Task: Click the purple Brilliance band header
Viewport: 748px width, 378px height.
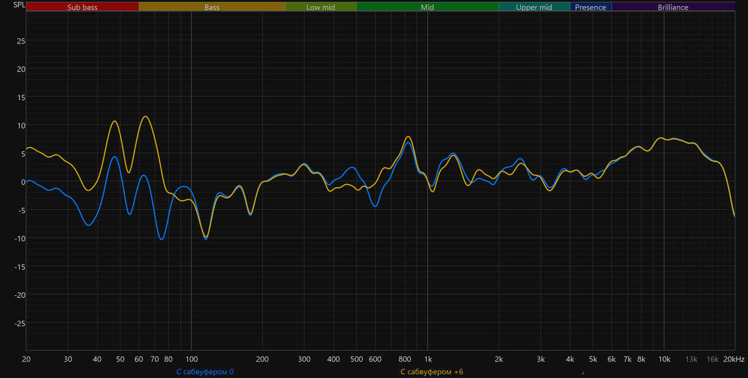Action: tap(673, 7)
